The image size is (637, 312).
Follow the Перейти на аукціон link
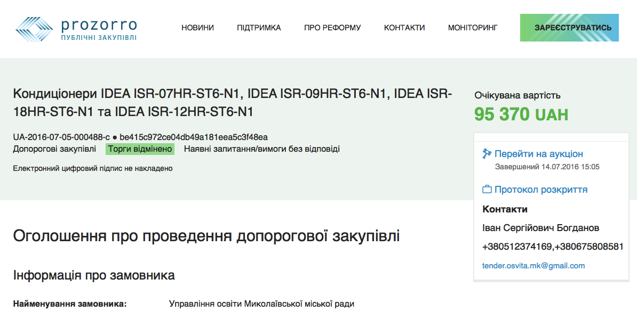coord(538,154)
